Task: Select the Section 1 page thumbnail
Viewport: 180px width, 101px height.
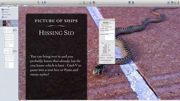Action: click(8, 30)
